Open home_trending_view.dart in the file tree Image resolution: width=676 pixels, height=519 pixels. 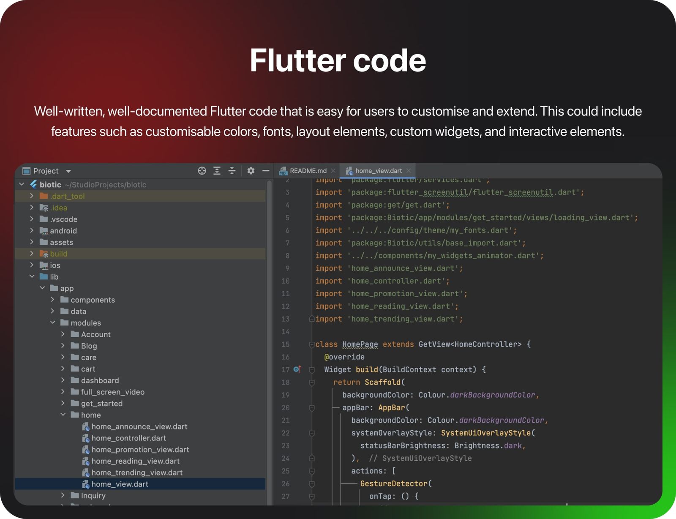tap(137, 473)
